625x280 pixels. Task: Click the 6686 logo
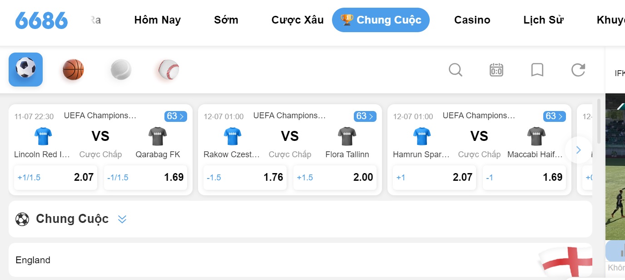click(x=41, y=20)
